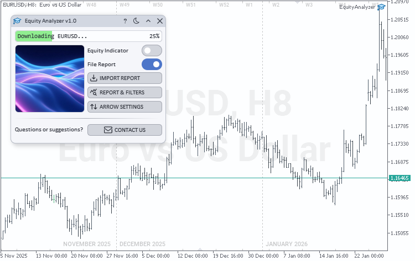
Task: Click the CONTACT US button
Action: tap(124, 130)
